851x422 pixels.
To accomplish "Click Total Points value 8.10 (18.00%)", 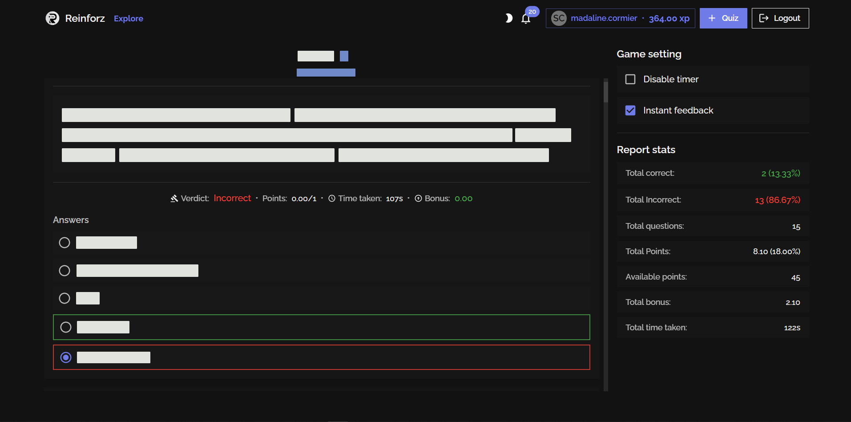I will (777, 252).
